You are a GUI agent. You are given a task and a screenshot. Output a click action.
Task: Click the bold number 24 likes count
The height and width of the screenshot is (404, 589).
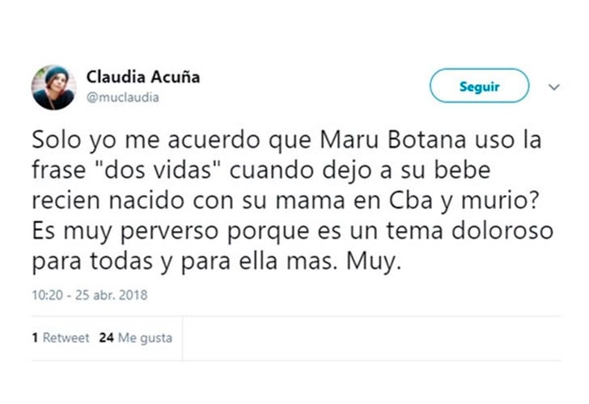pyautogui.click(x=105, y=338)
